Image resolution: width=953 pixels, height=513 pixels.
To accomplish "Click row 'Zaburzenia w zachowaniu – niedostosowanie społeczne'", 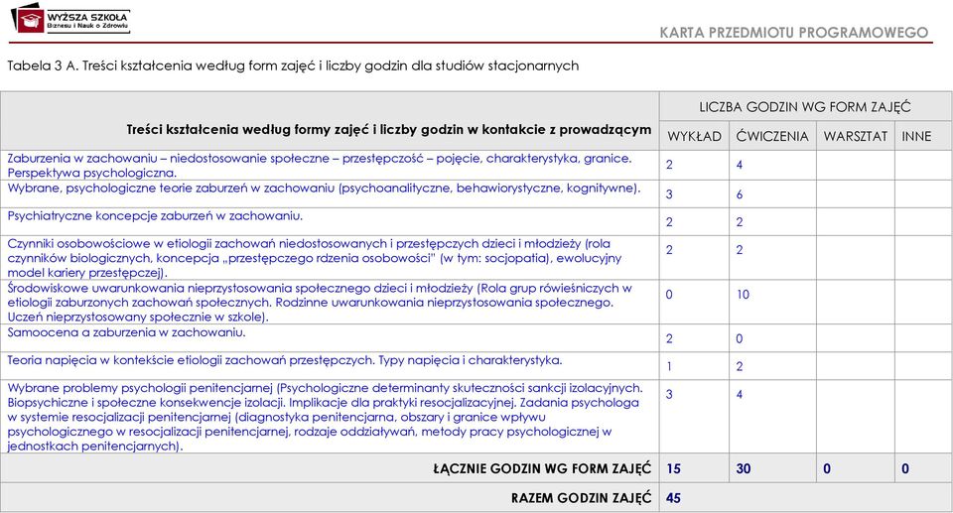I will (476, 166).
